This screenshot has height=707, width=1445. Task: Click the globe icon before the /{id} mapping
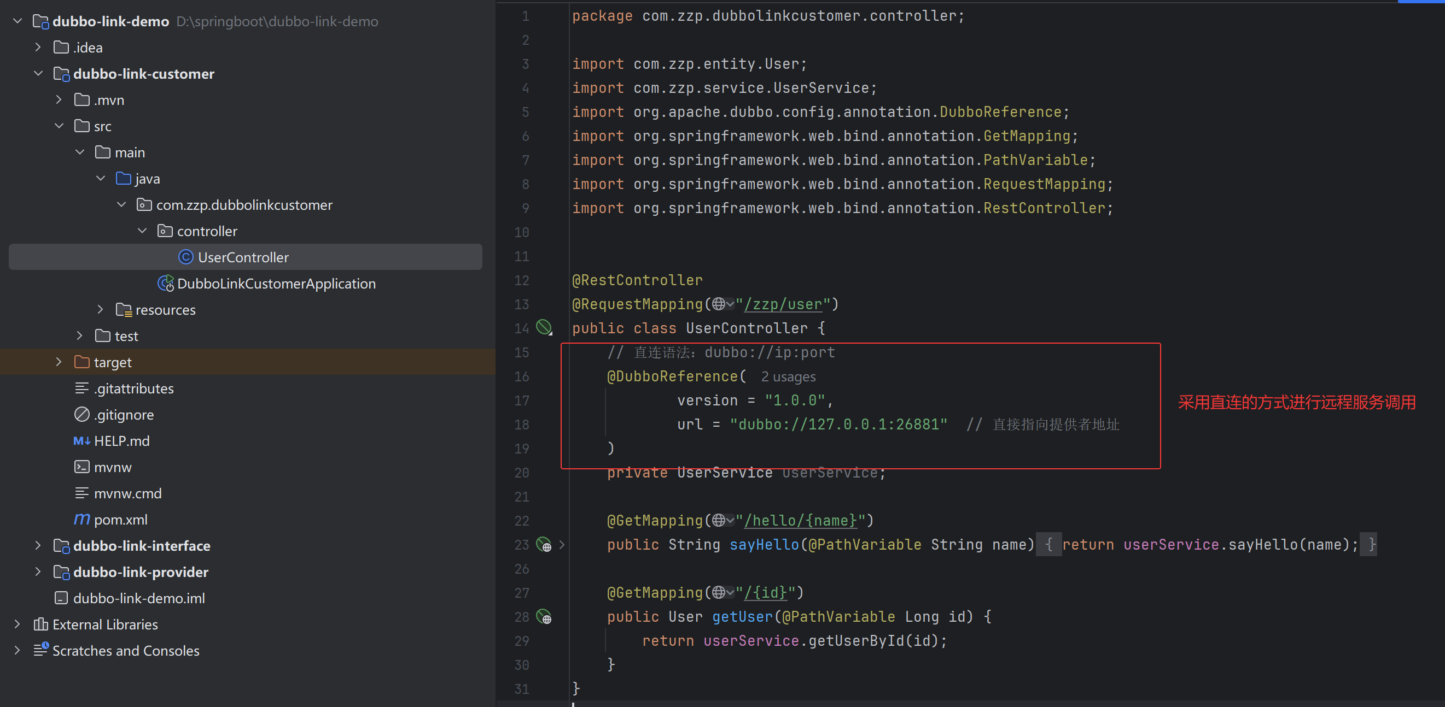719,592
